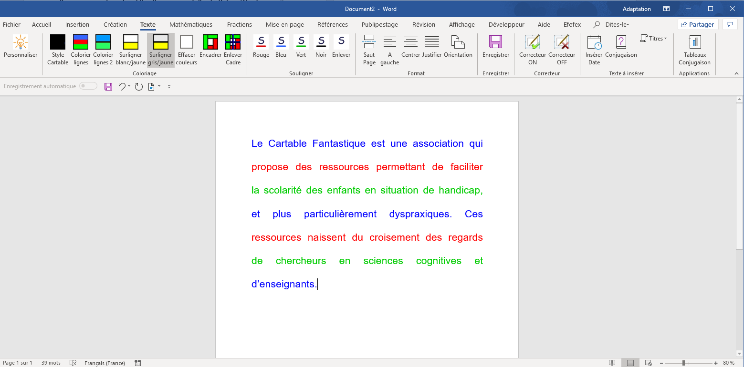Remove underline with Enlever

pos(341,46)
